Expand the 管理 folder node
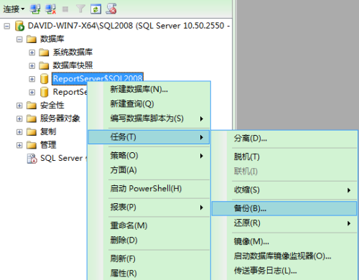Screen dimensions: 359x280 [19, 145]
